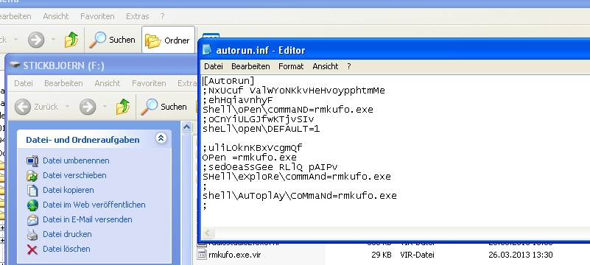Open the ? help menu in Editor
The height and width of the screenshot is (265, 590).
click(349, 66)
